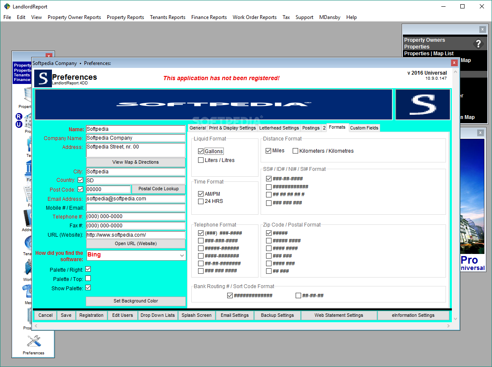
Task: Check the ### ### ### SS# format
Action: (x=269, y=203)
